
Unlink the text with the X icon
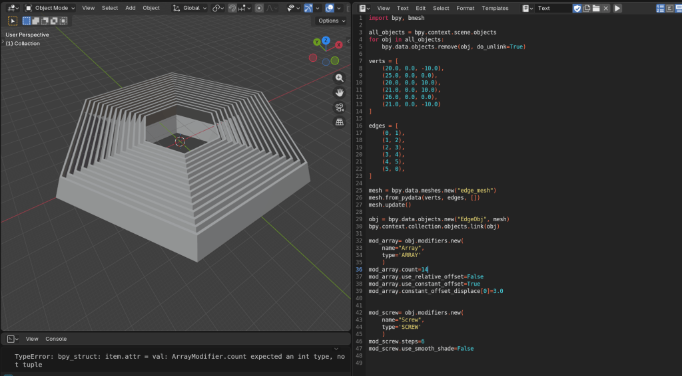(x=606, y=8)
